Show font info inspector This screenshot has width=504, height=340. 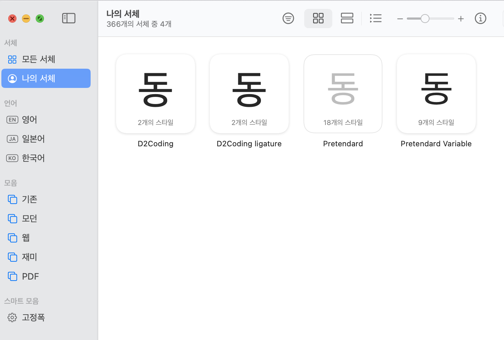[x=480, y=18]
